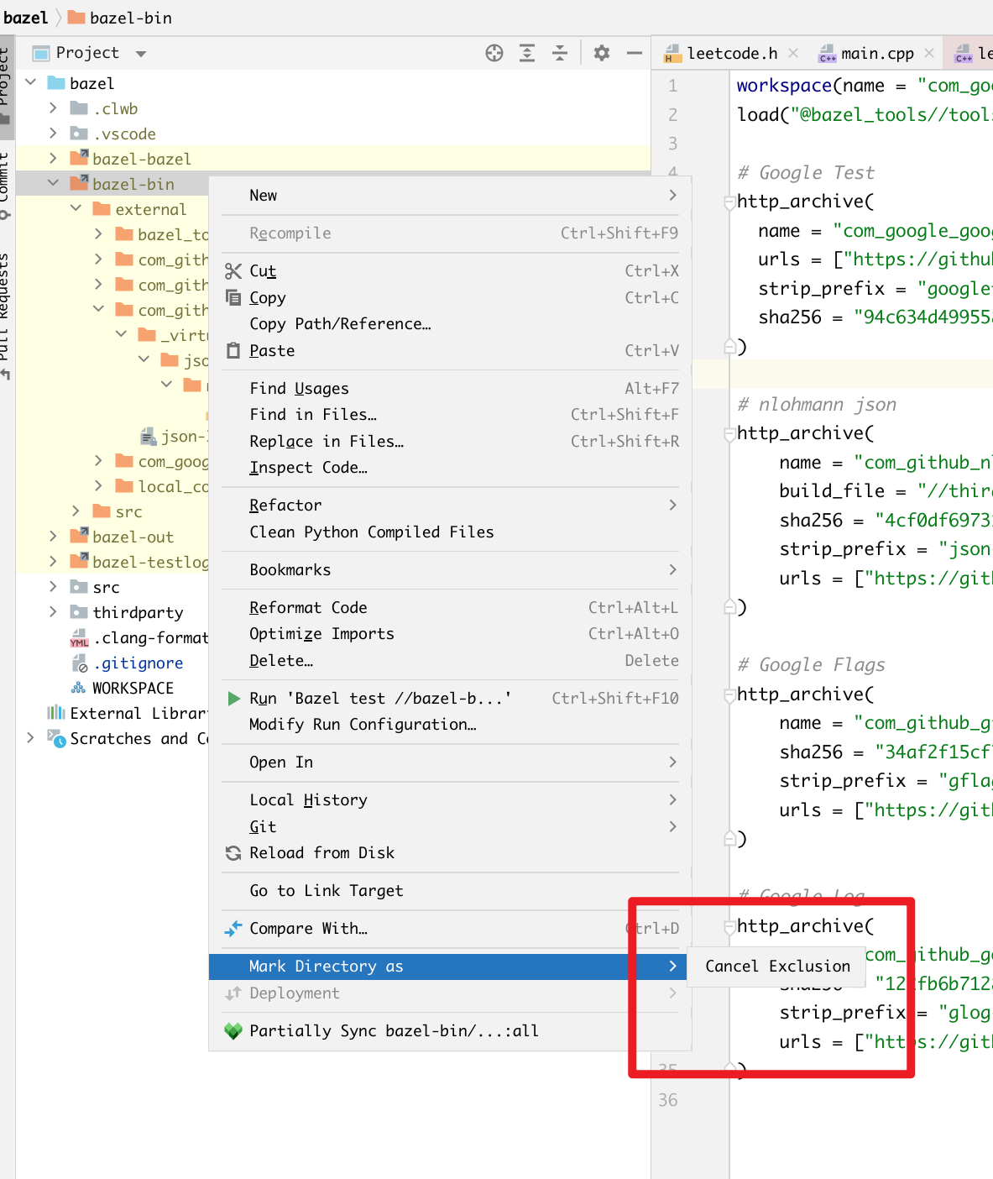The width and height of the screenshot is (993, 1179).
Task: Open the New submenu arrow
Action: (672, 195)
